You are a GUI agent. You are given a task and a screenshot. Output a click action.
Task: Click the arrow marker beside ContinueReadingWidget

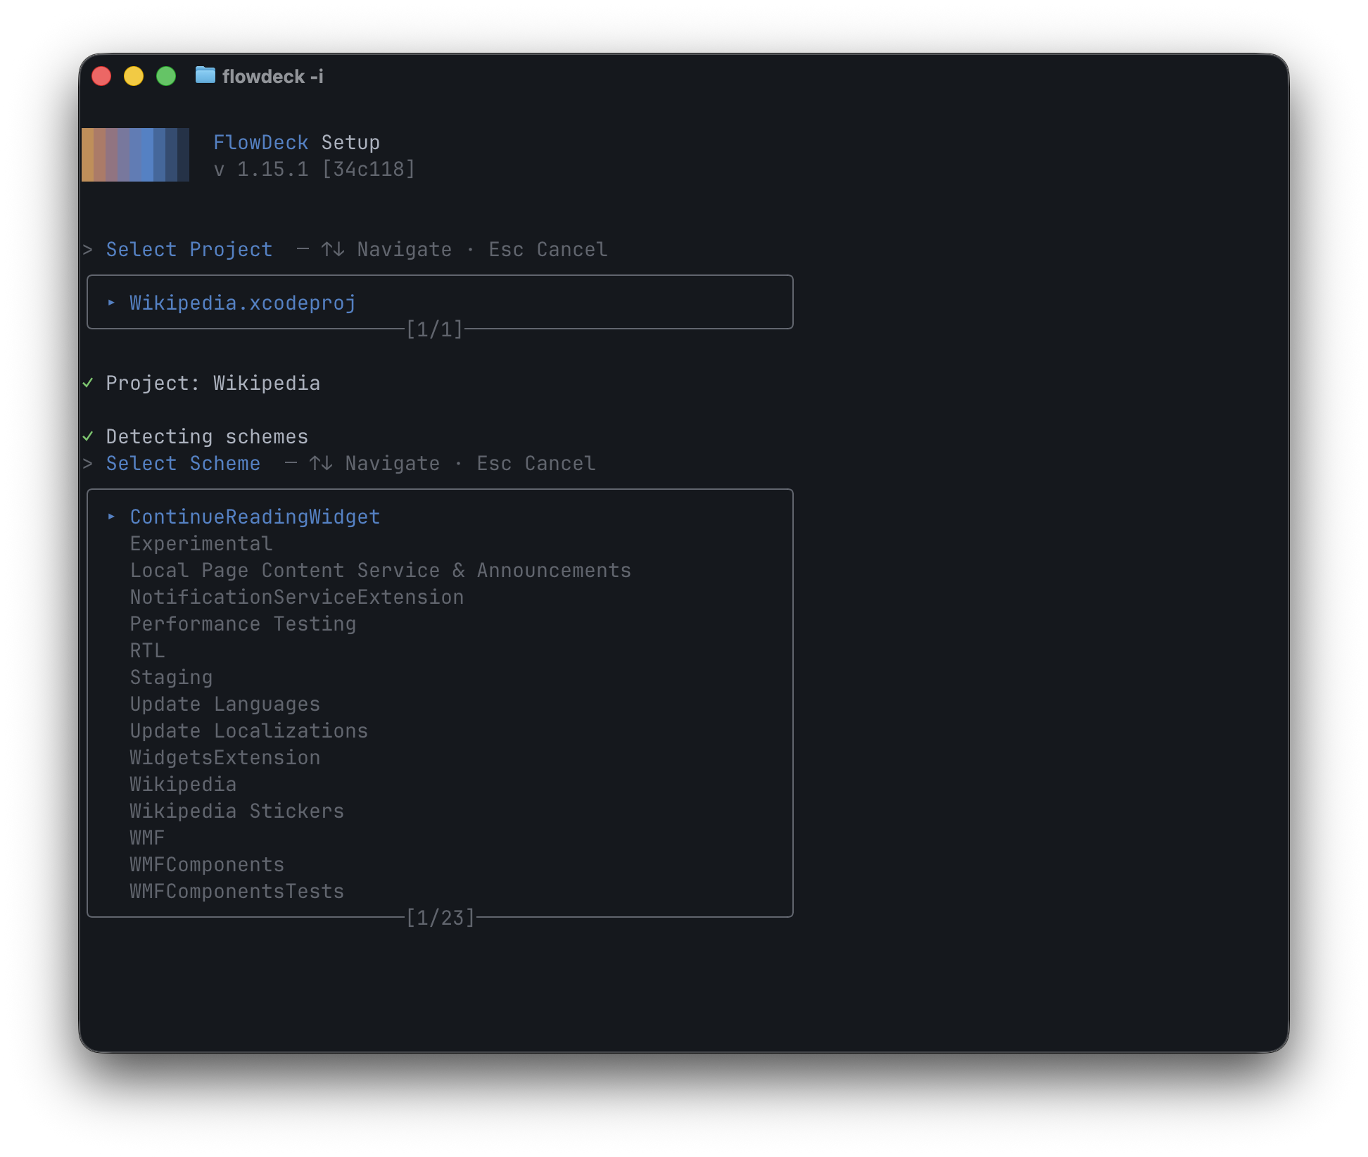point(111,517)
